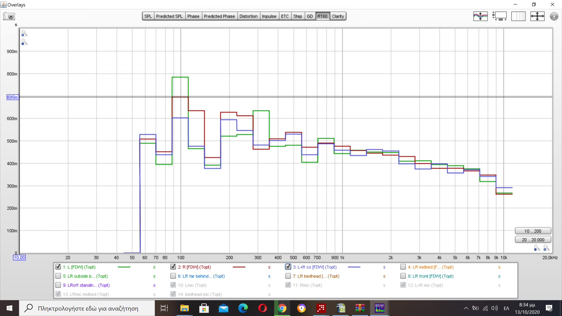
Task: Set frequency range with 10 .. 200 button
Action: [x=533, y=231]
